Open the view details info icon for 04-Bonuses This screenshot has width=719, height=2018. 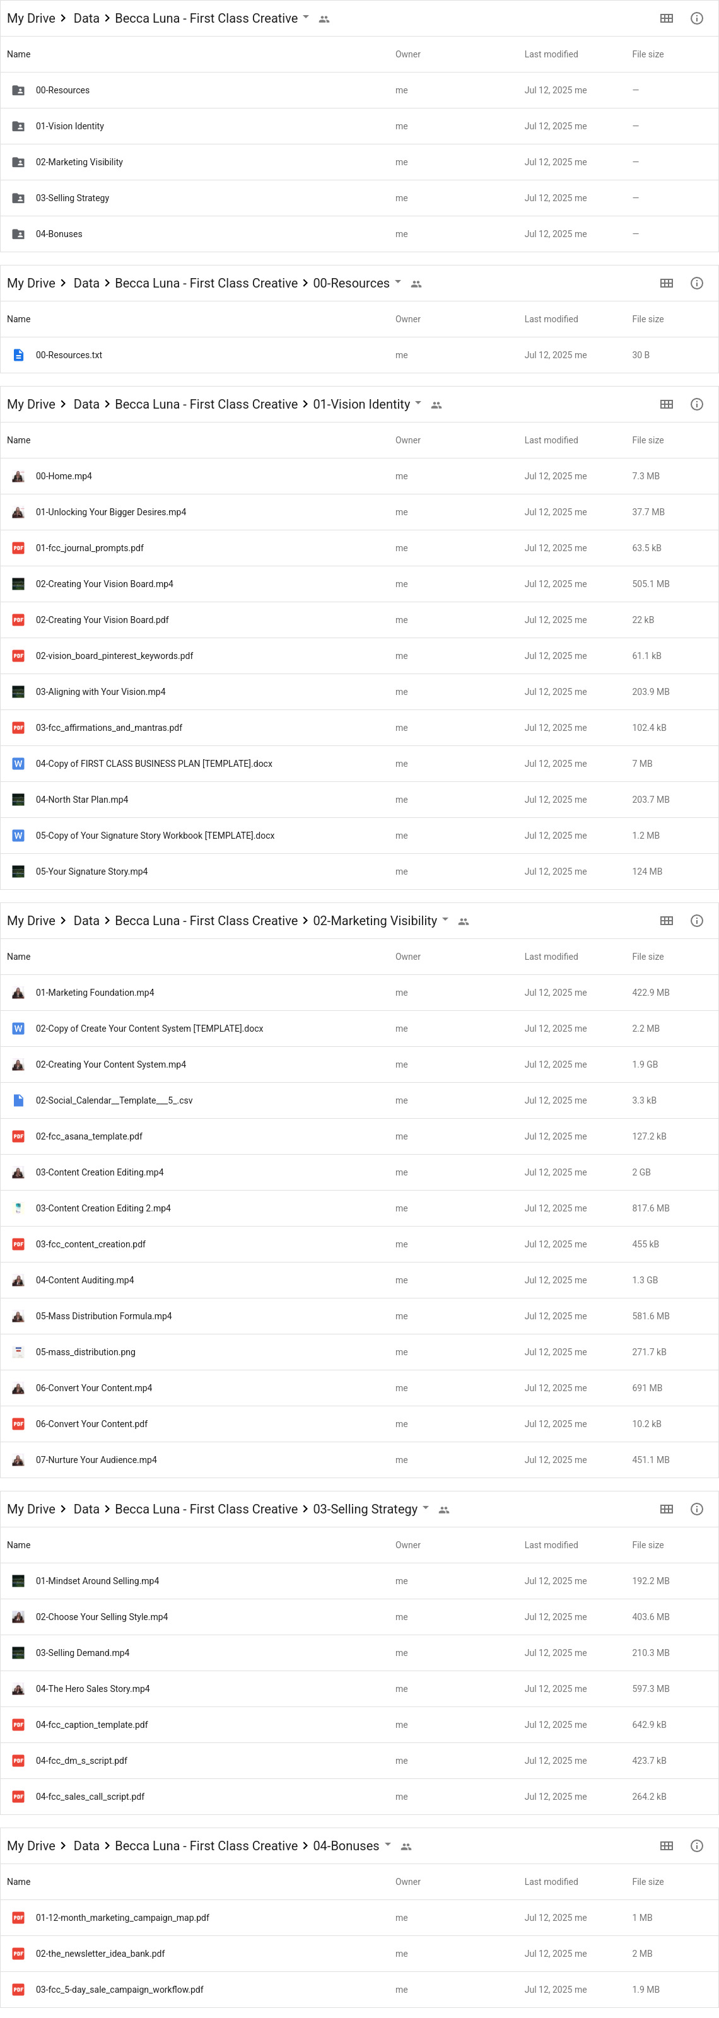tap(696, 1846)
